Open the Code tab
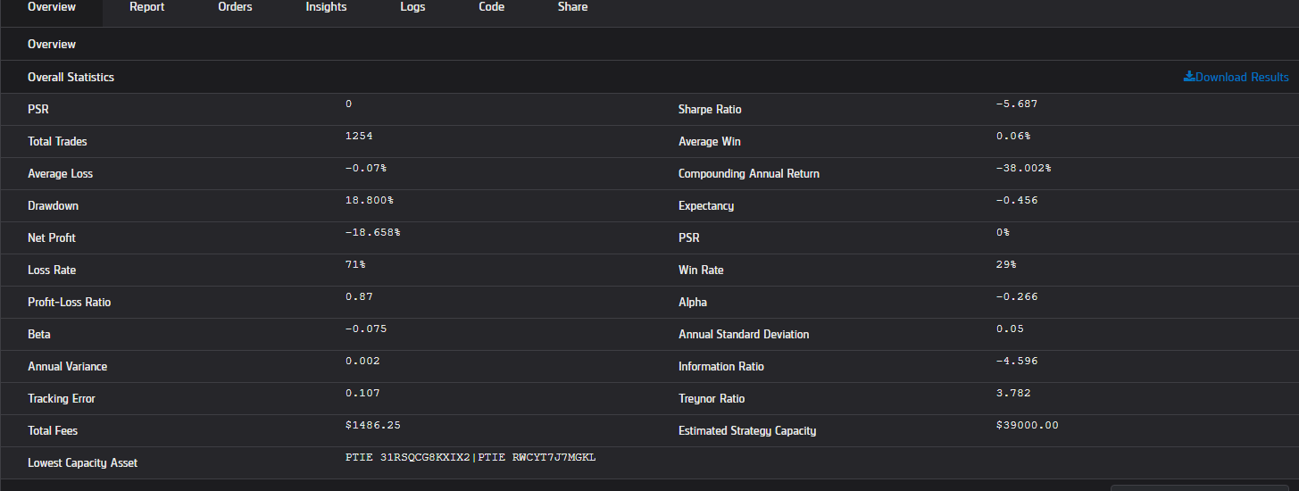 tap(491, 7)
